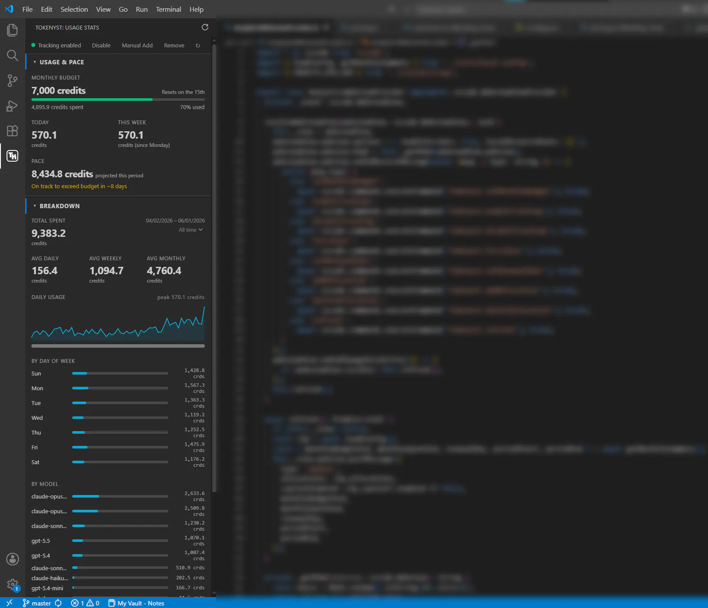Open the remote window icon in the status bar
The width and height of the screenshot is (708, 608).
click(9, 603)
